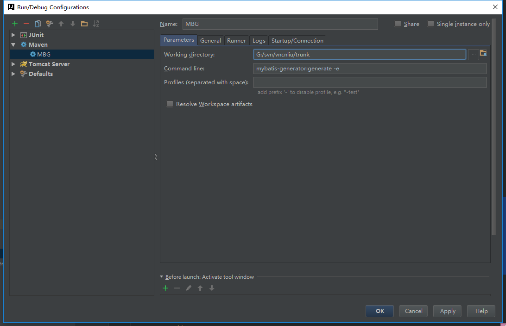Create a new configuration folder

(x=84, y=24)
